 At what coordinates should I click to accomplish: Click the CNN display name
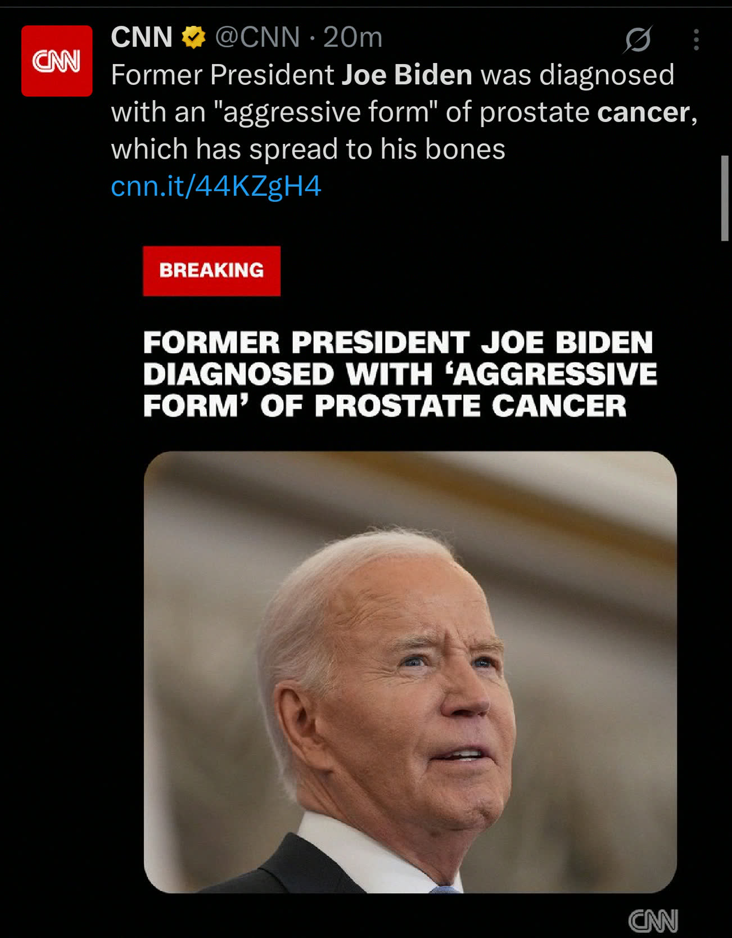(x=142, y=38)
